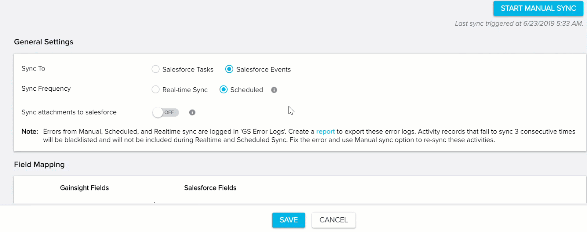This screenshot has height=232, width=587.
Task: Click the Sync To label
Action: click(33, 69)
